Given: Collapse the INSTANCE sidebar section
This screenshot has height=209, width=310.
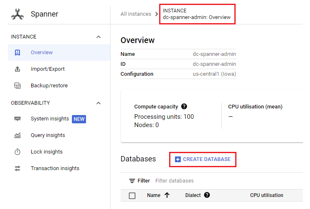Looking at the screenshot, I should coord(98,37).
